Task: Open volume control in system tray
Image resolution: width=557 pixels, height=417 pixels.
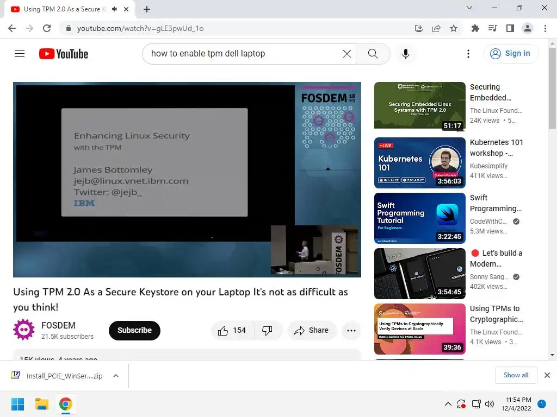Action: coord(490,404)
